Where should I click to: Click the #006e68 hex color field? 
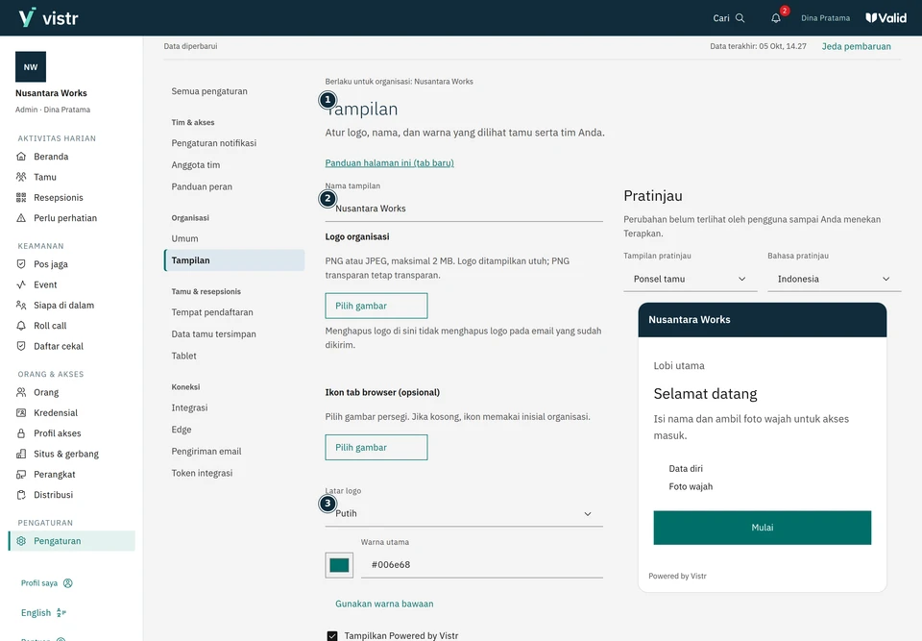point(482,565)
